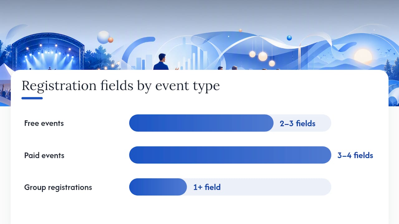Click the man in blue suit illustration

(x=161, y=62)
